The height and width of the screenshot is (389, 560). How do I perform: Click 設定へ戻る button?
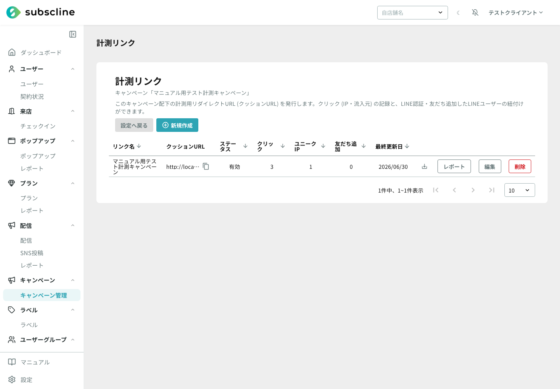[x=134, y=125]
